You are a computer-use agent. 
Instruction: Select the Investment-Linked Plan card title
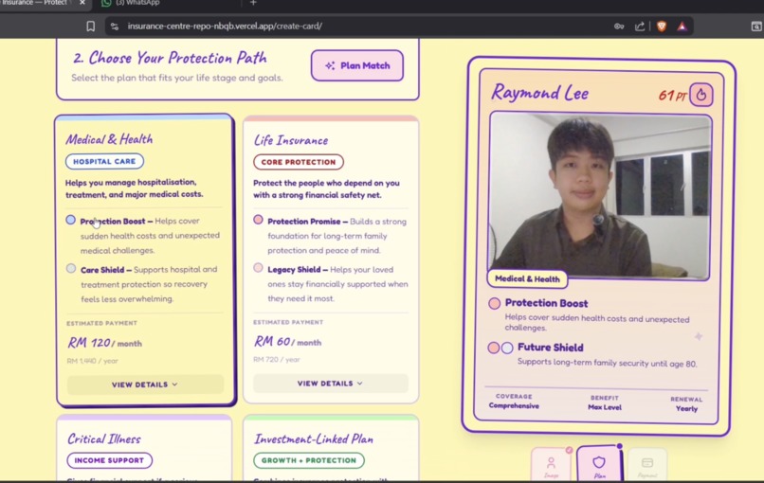[314, 439]
